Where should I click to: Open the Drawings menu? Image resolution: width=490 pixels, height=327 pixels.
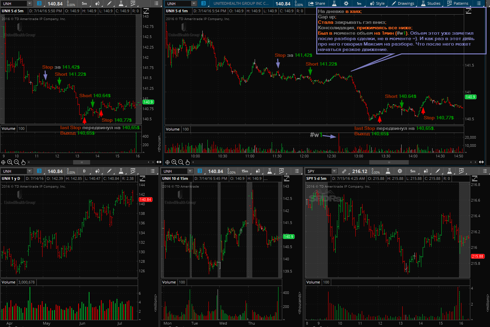point(403,3)
